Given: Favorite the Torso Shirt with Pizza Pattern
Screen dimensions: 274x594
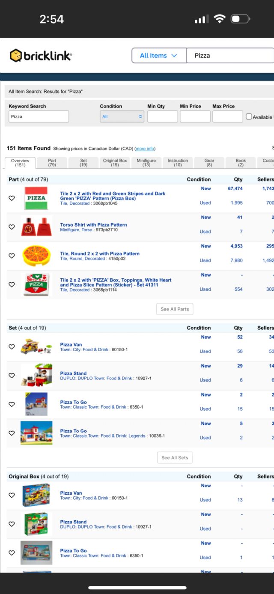Looking at the screenshot, I should point(12,227).
